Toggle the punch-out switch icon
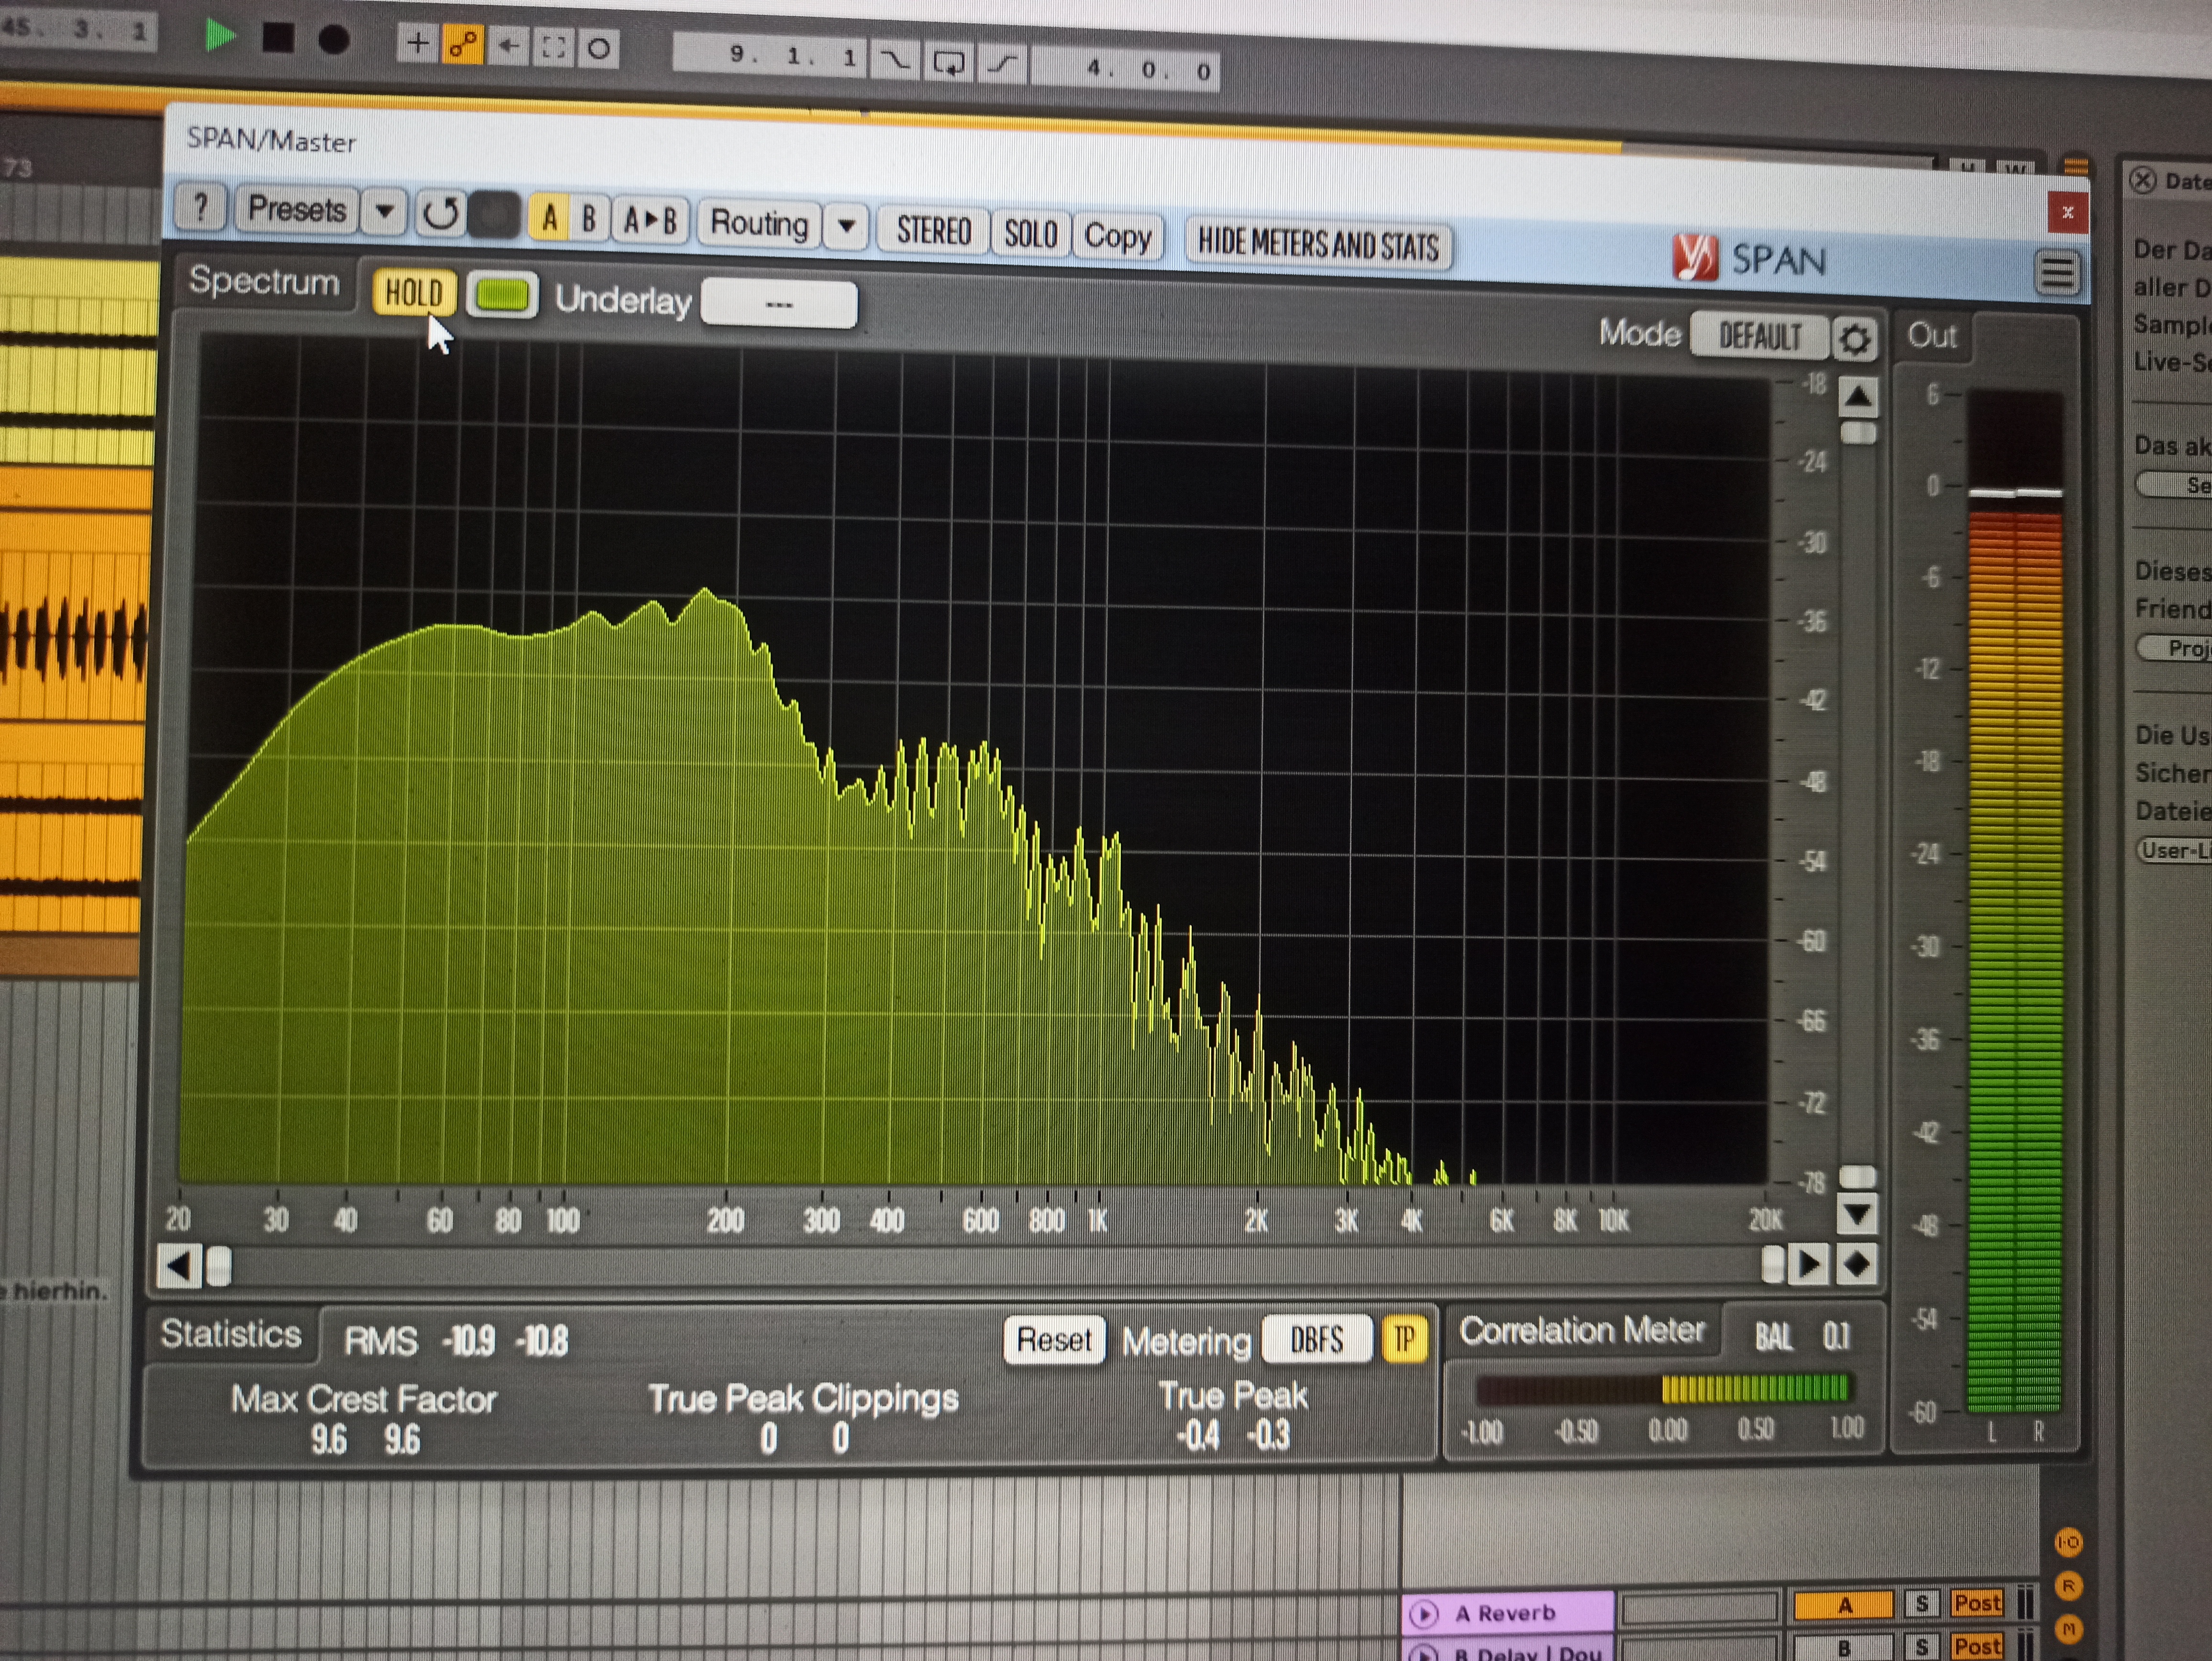 (1003, 65)
